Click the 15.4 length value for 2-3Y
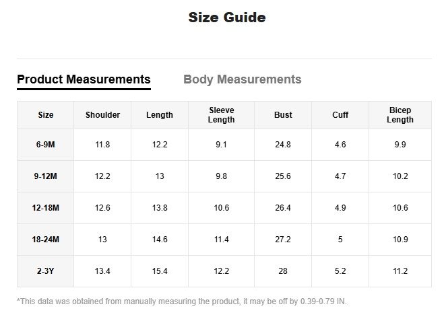Screen dimensions: 444x321 click(160, 271)
